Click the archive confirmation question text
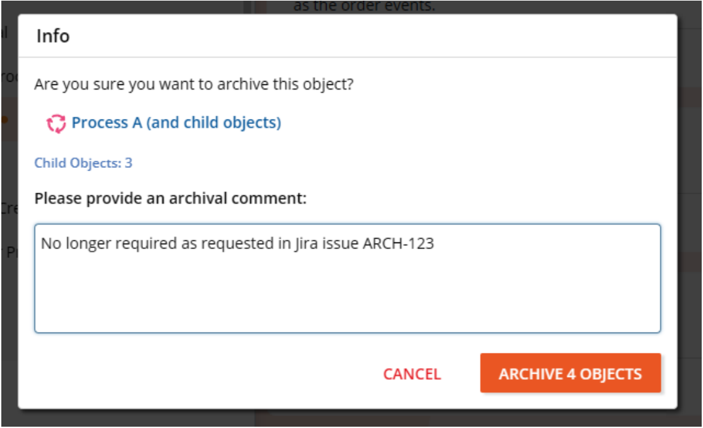Screen dimensions: 703x428 click(x=194, y=84)
